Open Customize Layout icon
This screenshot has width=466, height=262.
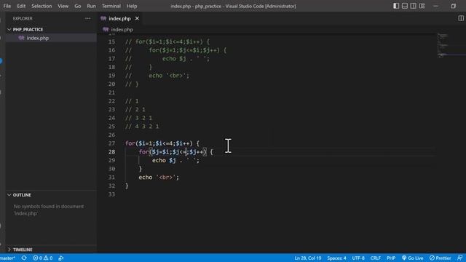coord(422,6)
